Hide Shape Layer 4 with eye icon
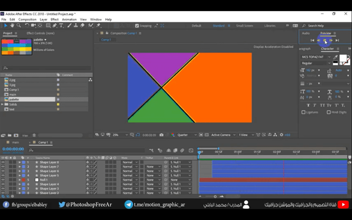352x220 pixels. [x=3, y=184]
